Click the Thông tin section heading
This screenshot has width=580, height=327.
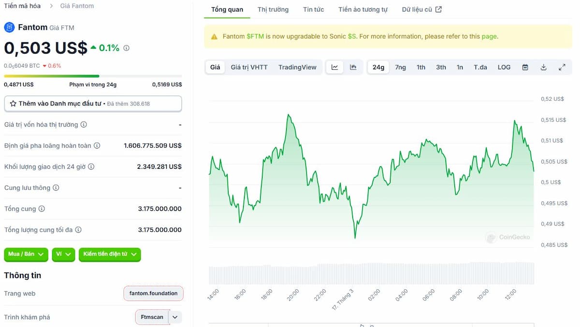(23, 275)
